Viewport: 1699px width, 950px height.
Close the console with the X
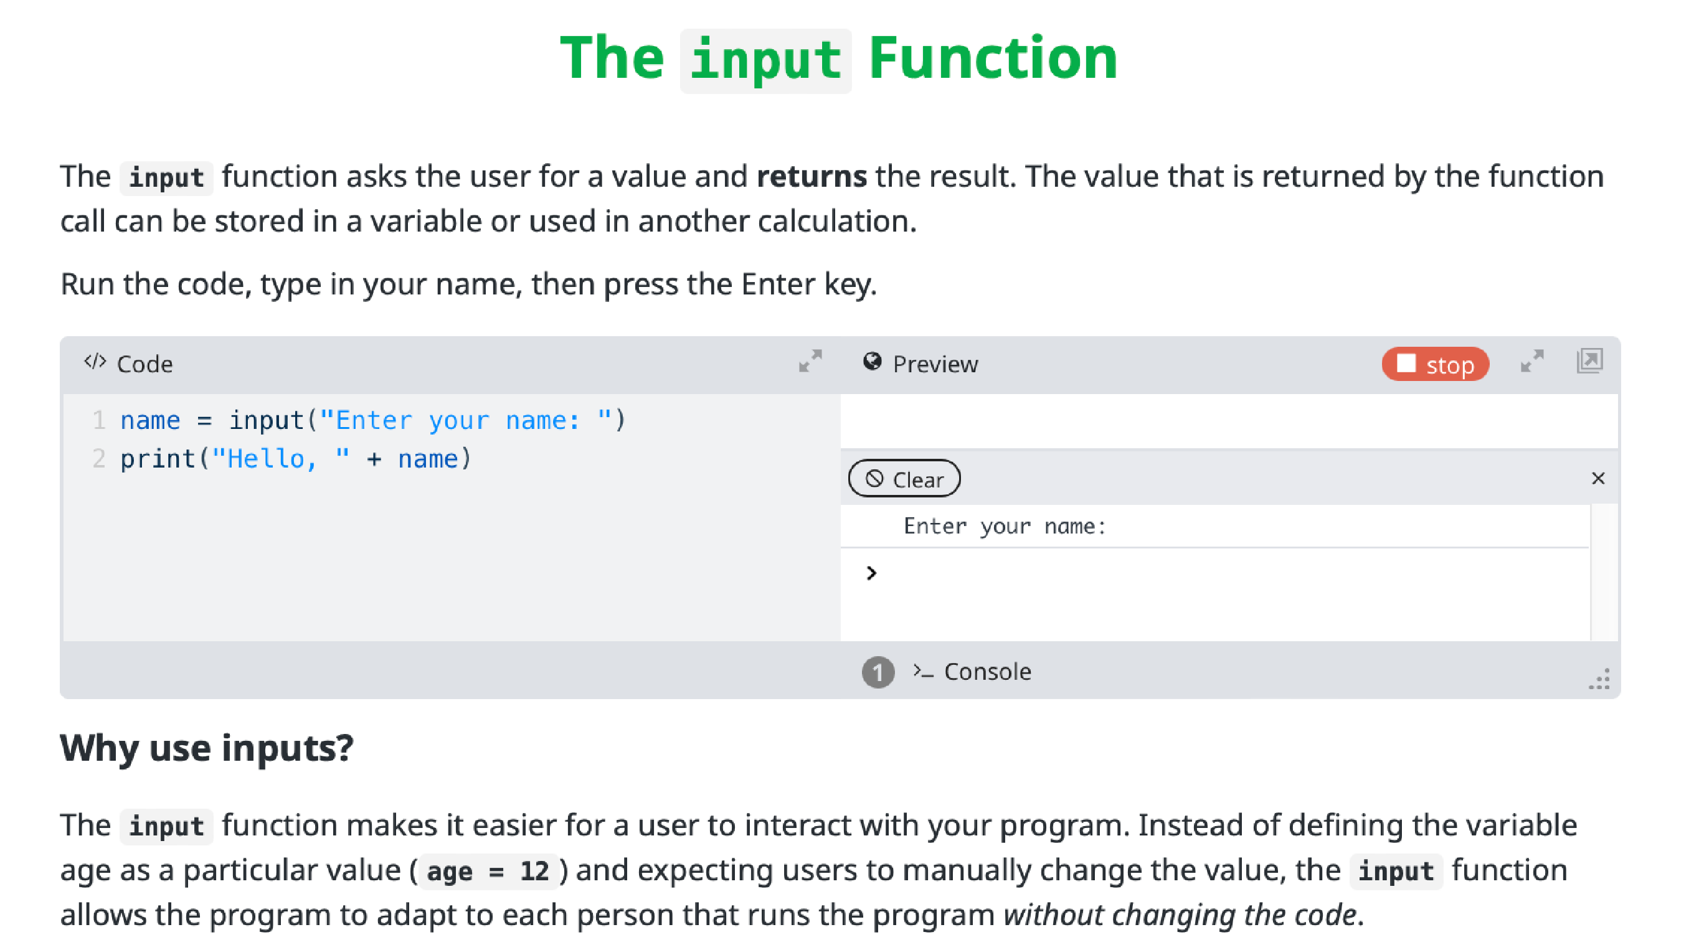click(x=1597, y=479)
